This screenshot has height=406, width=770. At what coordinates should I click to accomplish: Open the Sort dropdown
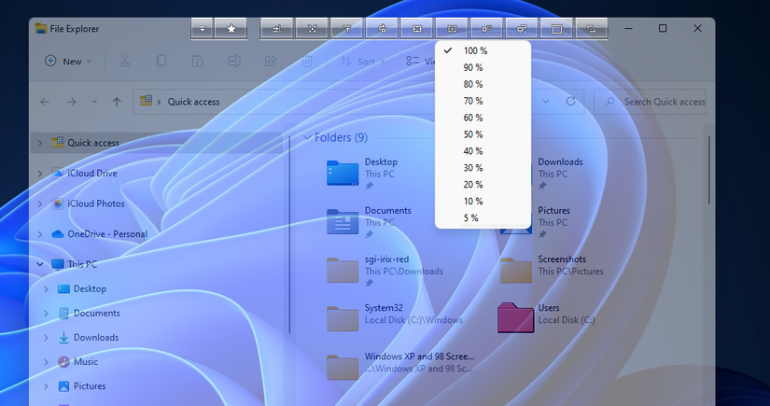(x=362, y=62)
